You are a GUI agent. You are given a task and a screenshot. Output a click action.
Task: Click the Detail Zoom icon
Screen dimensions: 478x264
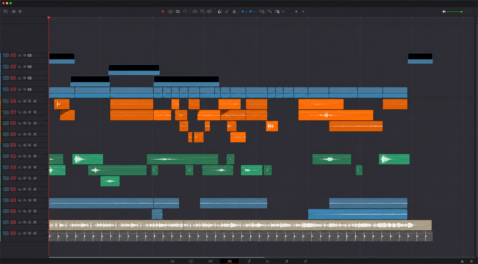(269, 12)
